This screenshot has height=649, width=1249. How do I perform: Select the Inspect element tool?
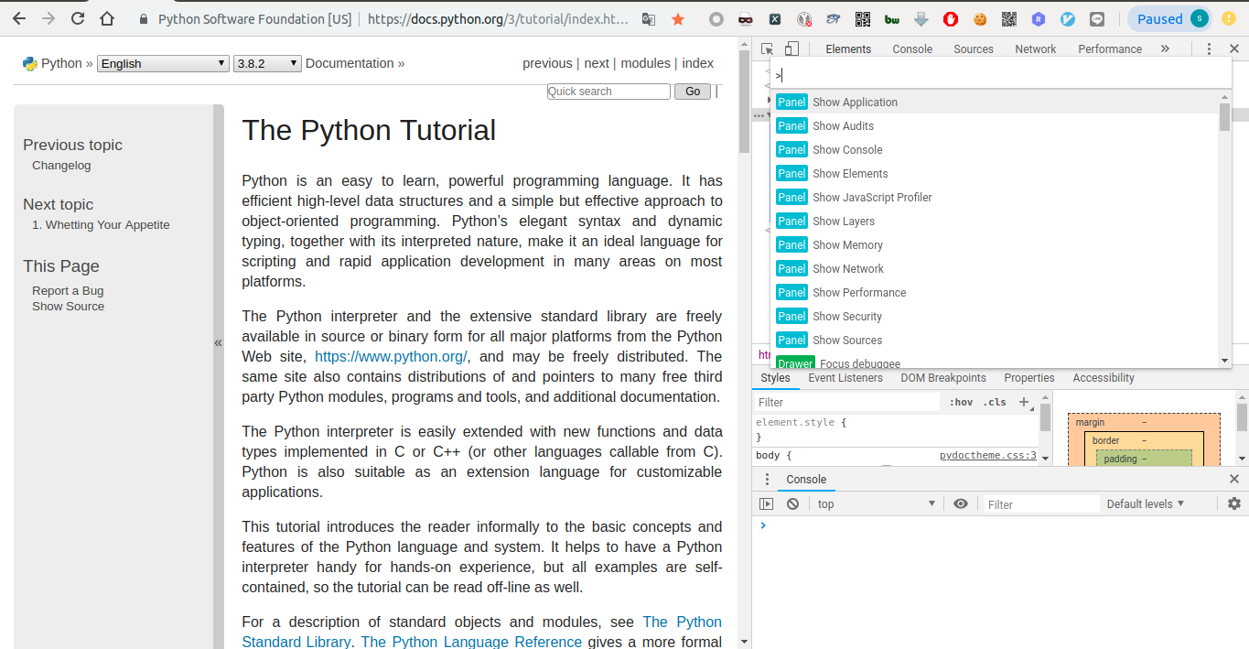(x=767, y=49)
